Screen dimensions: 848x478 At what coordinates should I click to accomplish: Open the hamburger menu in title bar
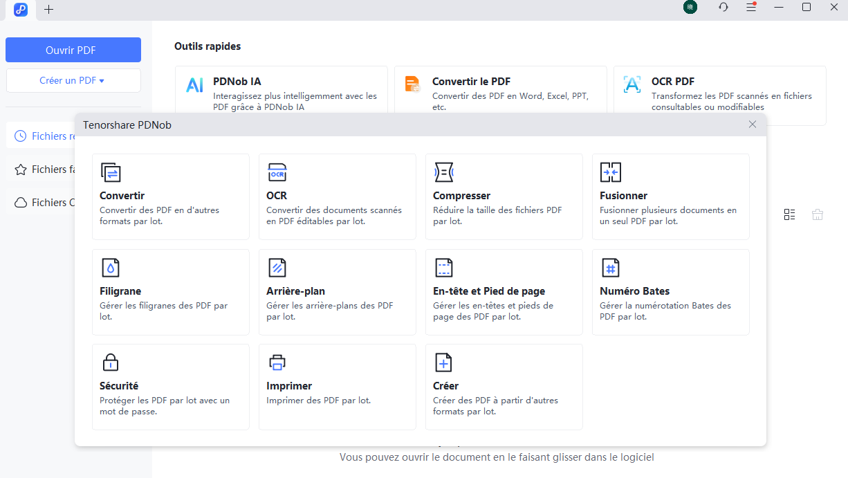751,8
